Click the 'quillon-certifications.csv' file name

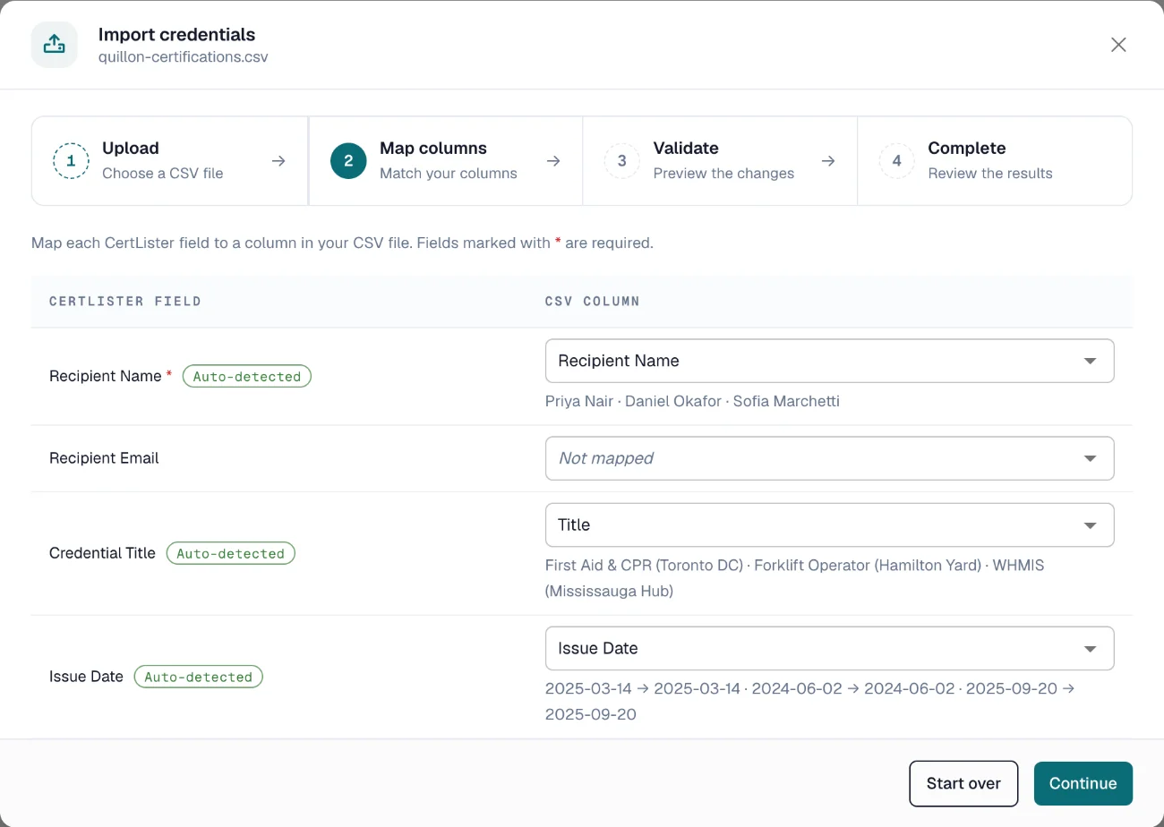(184, 56)
